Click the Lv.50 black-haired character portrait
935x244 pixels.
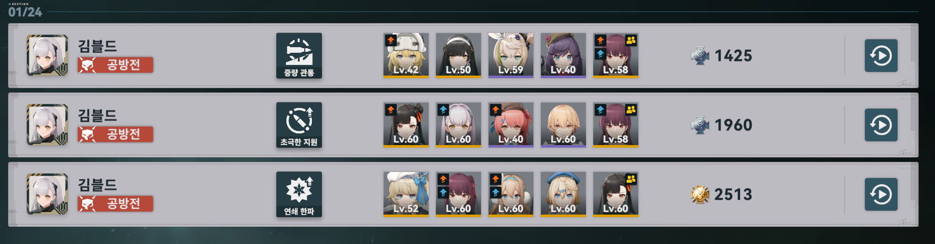pos(458,56)
